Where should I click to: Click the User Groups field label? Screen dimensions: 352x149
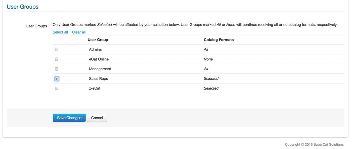[x=36, y=26]
